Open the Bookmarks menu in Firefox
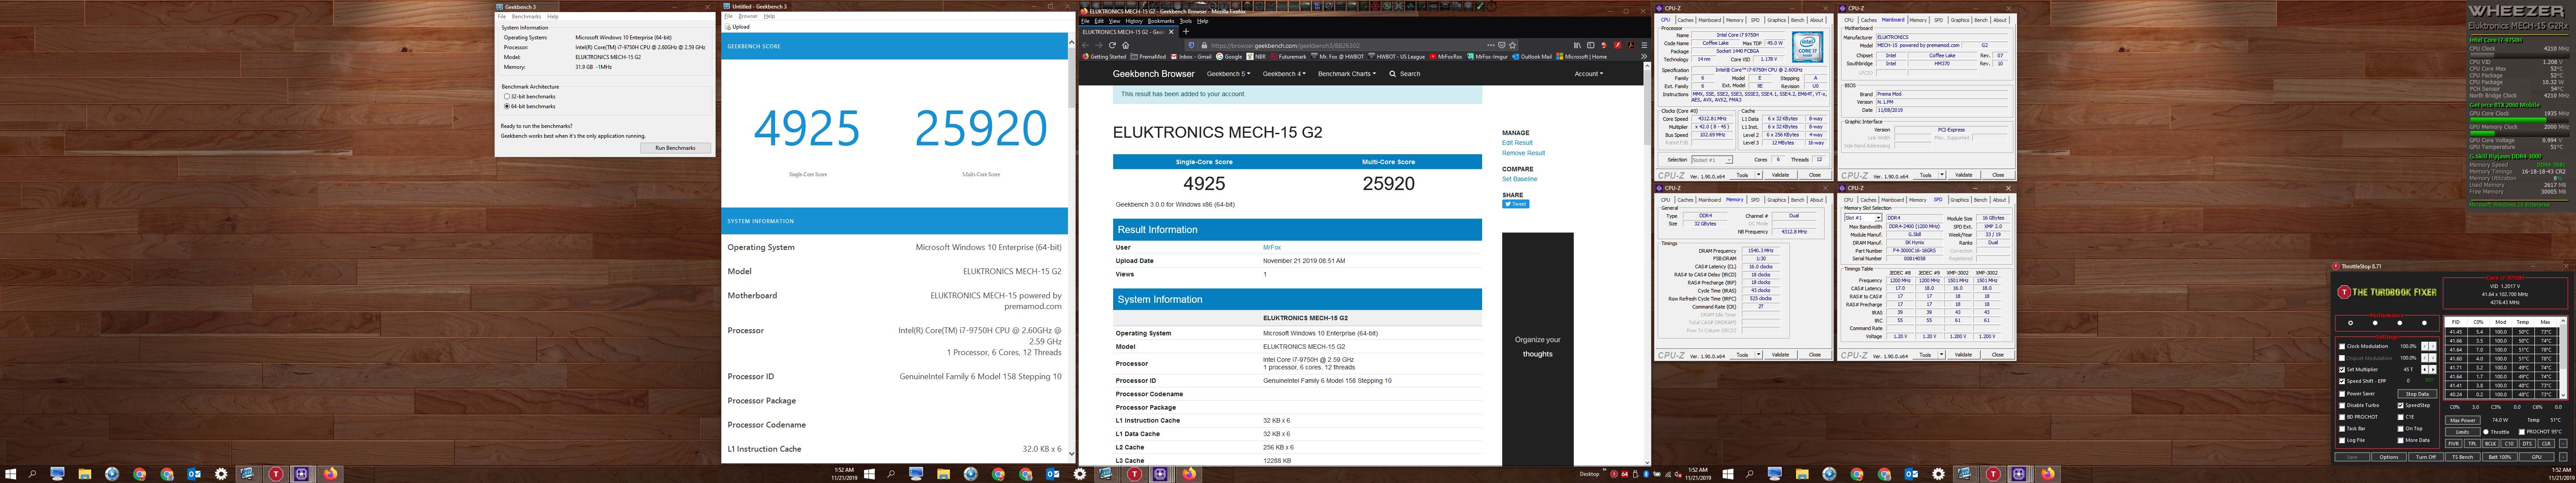The width and height of the screenshot is (2576, 483). 1161,21
